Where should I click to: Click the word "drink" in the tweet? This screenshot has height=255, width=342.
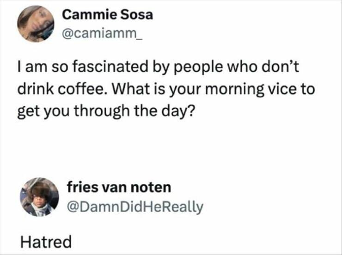[x=34, y=88]
